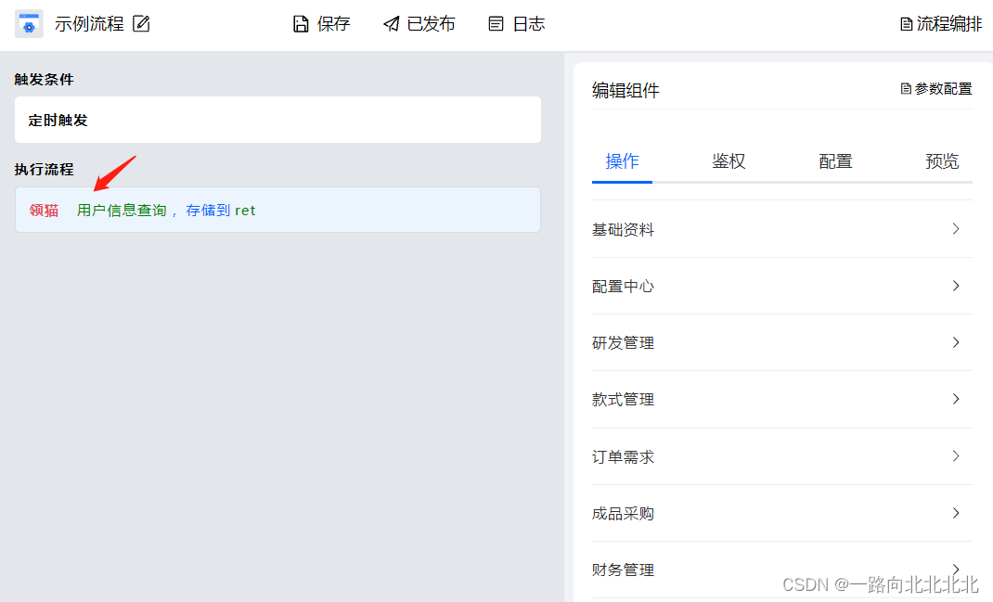Viewport: 993px width, 602px height.
Task: Click the 流程编排 document icon
Action: (x=907, y=24)
